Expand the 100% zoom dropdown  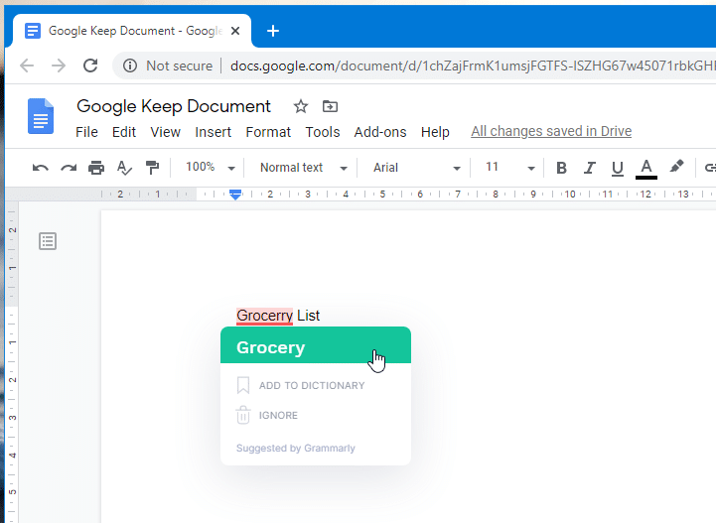click(x=211, y=168)
